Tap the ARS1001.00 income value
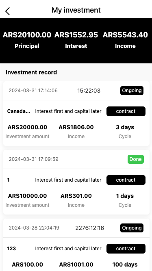This screenshot has height=271, width=152. 76,264
